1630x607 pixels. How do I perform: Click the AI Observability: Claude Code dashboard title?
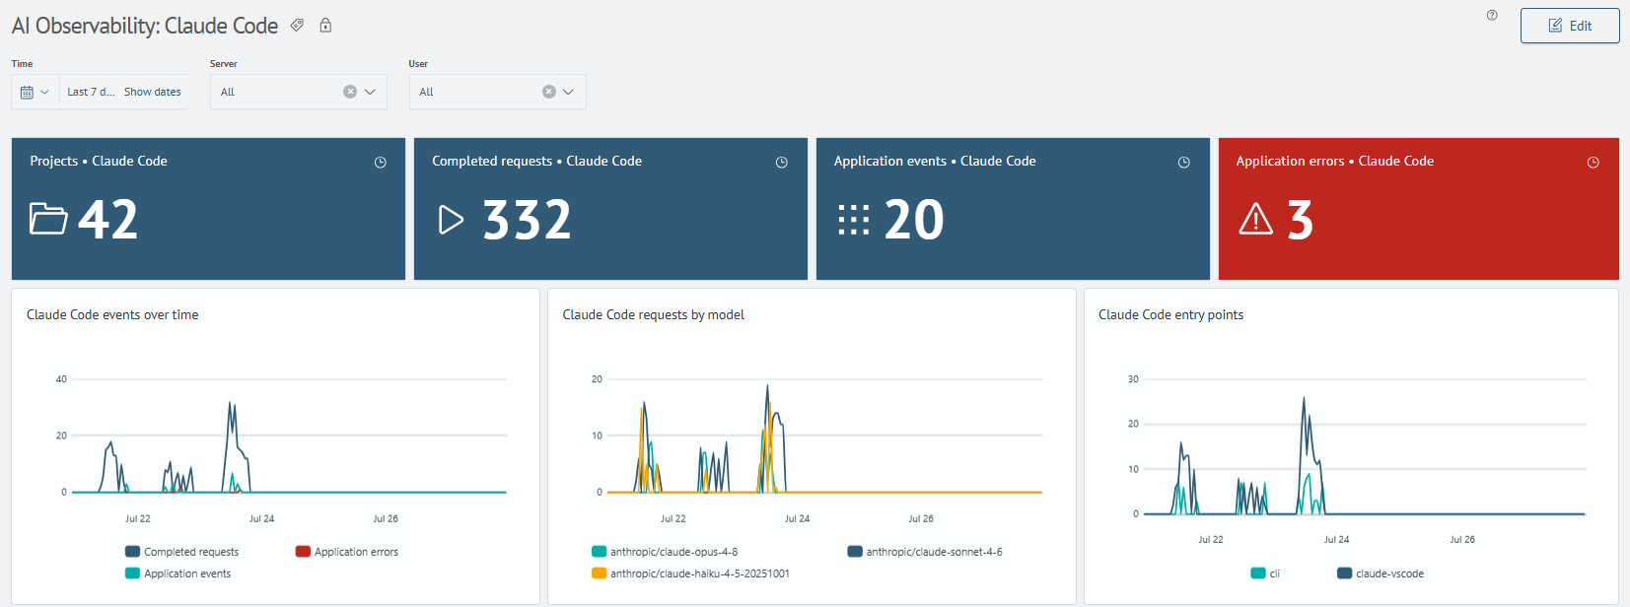(x=145, y=27)
